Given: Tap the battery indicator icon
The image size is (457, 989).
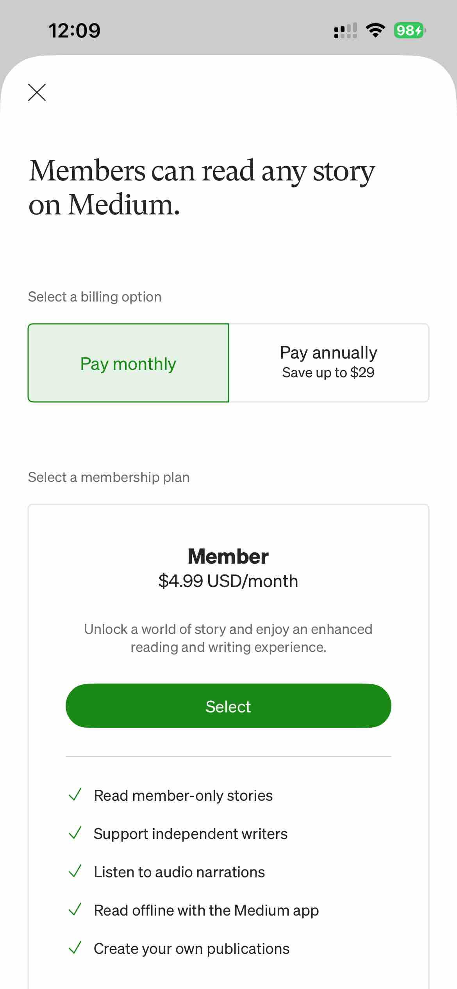Looking at the screenshot, I should coord(409,30).
